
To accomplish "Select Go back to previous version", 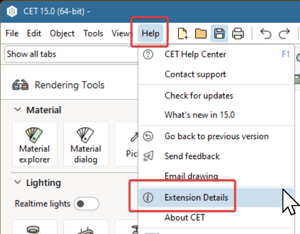I will pyautogui.click(x=216, y=136).
